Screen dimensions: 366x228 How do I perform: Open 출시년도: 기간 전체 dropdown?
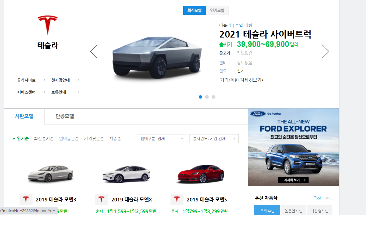click(x=214, y=139)
